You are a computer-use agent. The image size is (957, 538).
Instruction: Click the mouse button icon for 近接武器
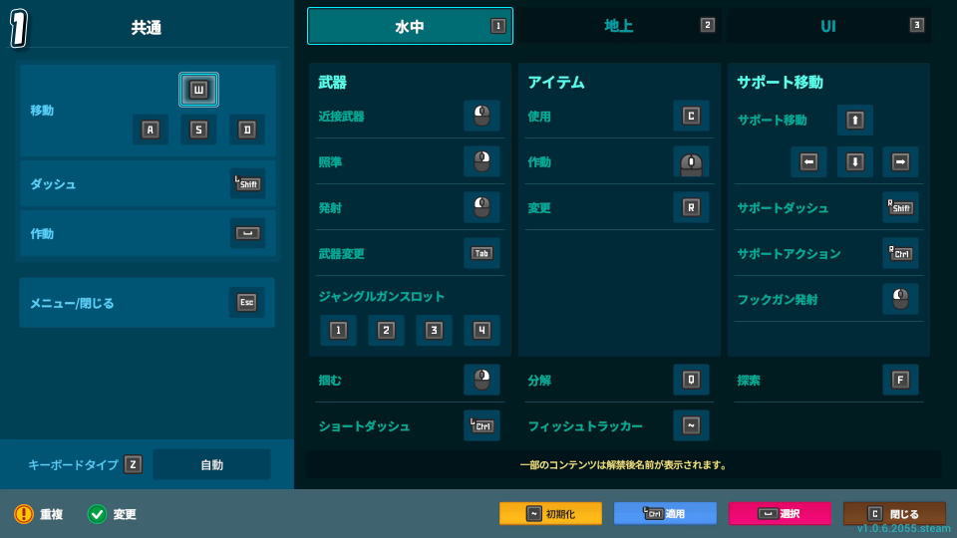pos(481,116)
